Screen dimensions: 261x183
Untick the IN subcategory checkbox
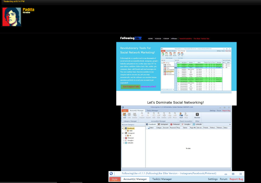point(126,136)
